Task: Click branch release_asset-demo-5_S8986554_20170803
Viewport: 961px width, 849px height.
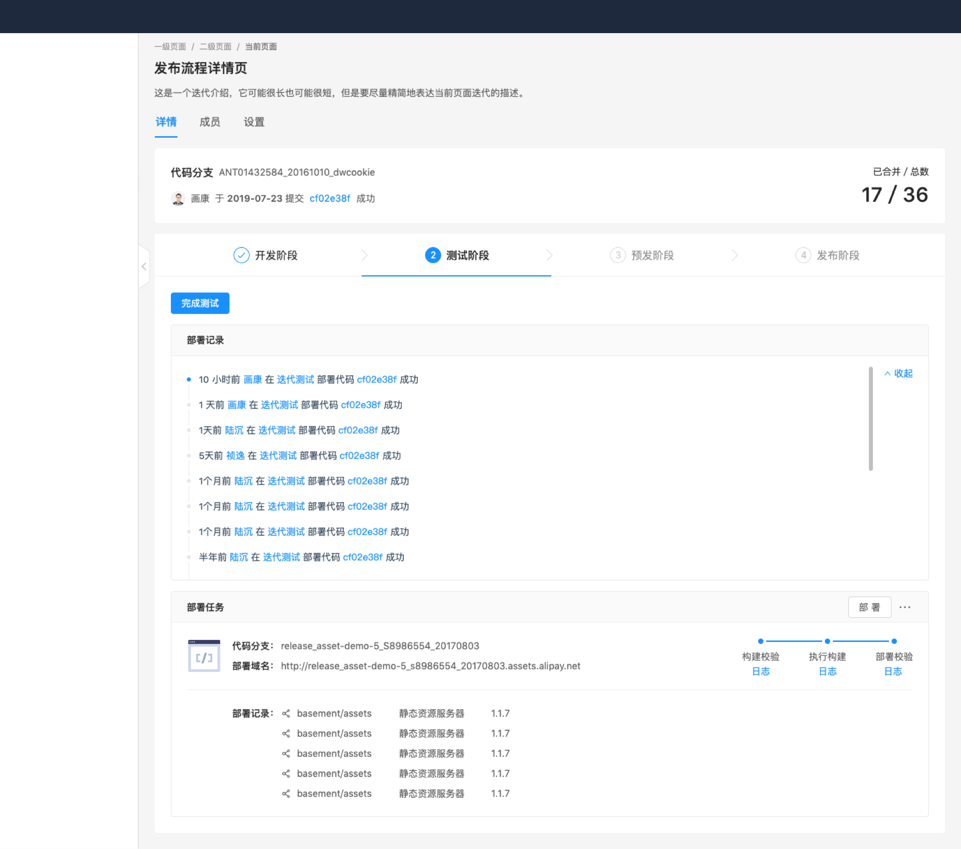Action: coord(380,646)
